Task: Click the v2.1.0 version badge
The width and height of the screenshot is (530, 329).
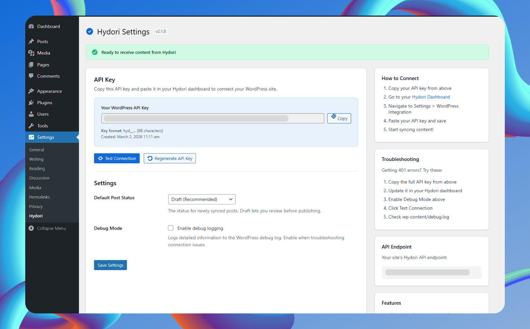Action: pos(161,32)
